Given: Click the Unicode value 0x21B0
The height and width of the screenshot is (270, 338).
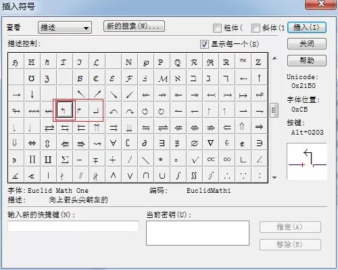Looking at the screenshot, I should point(304,86).
